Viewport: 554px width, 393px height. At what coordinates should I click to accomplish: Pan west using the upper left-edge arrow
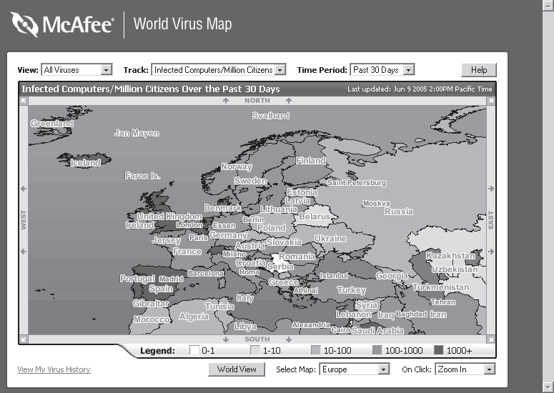click(24, 189)
